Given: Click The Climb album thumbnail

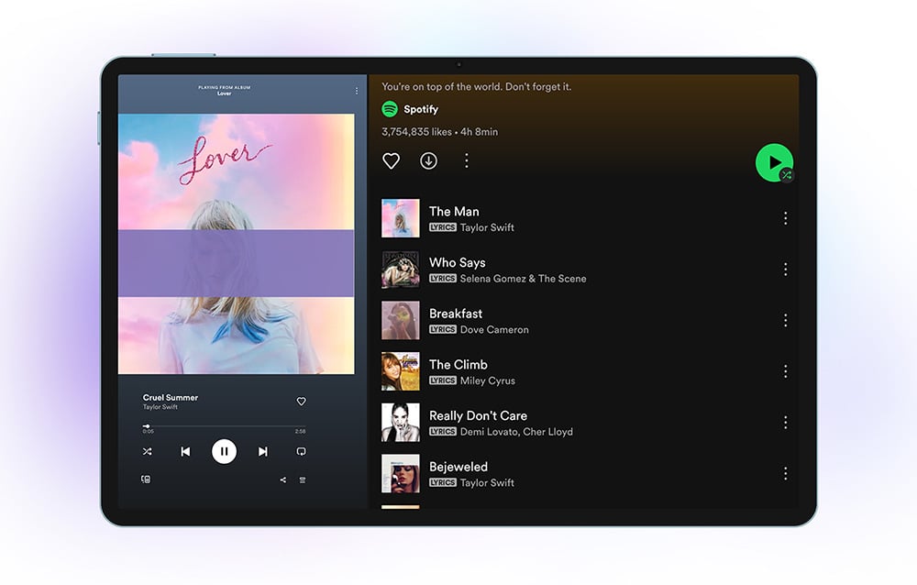Looking at the screenshot, I should coord(401,370).
